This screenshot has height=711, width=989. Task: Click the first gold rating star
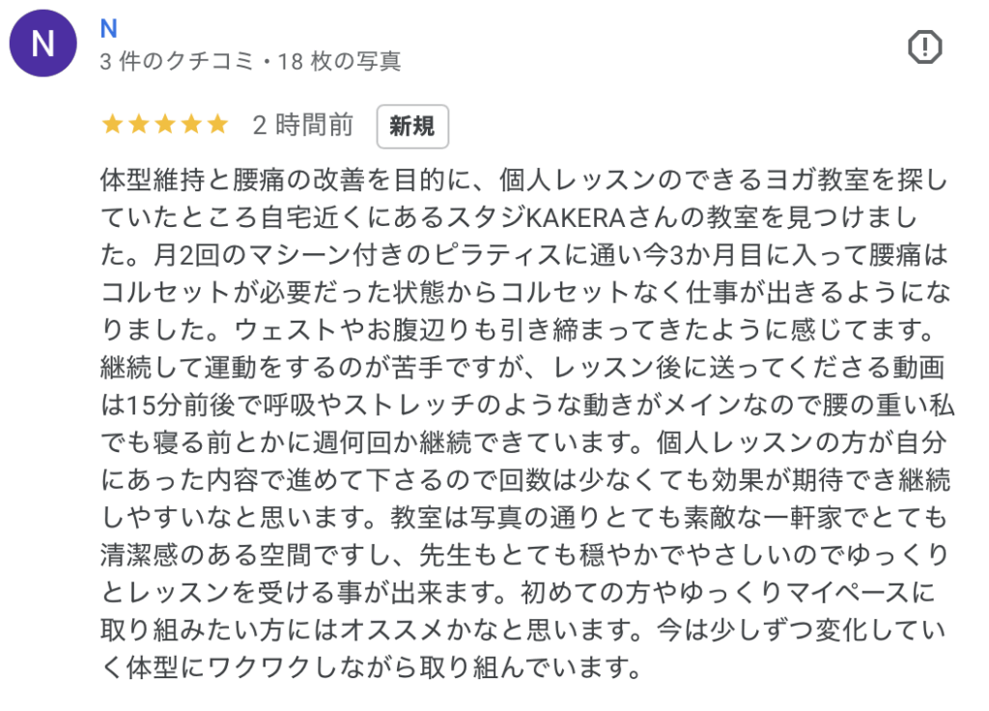click(112, 125)
